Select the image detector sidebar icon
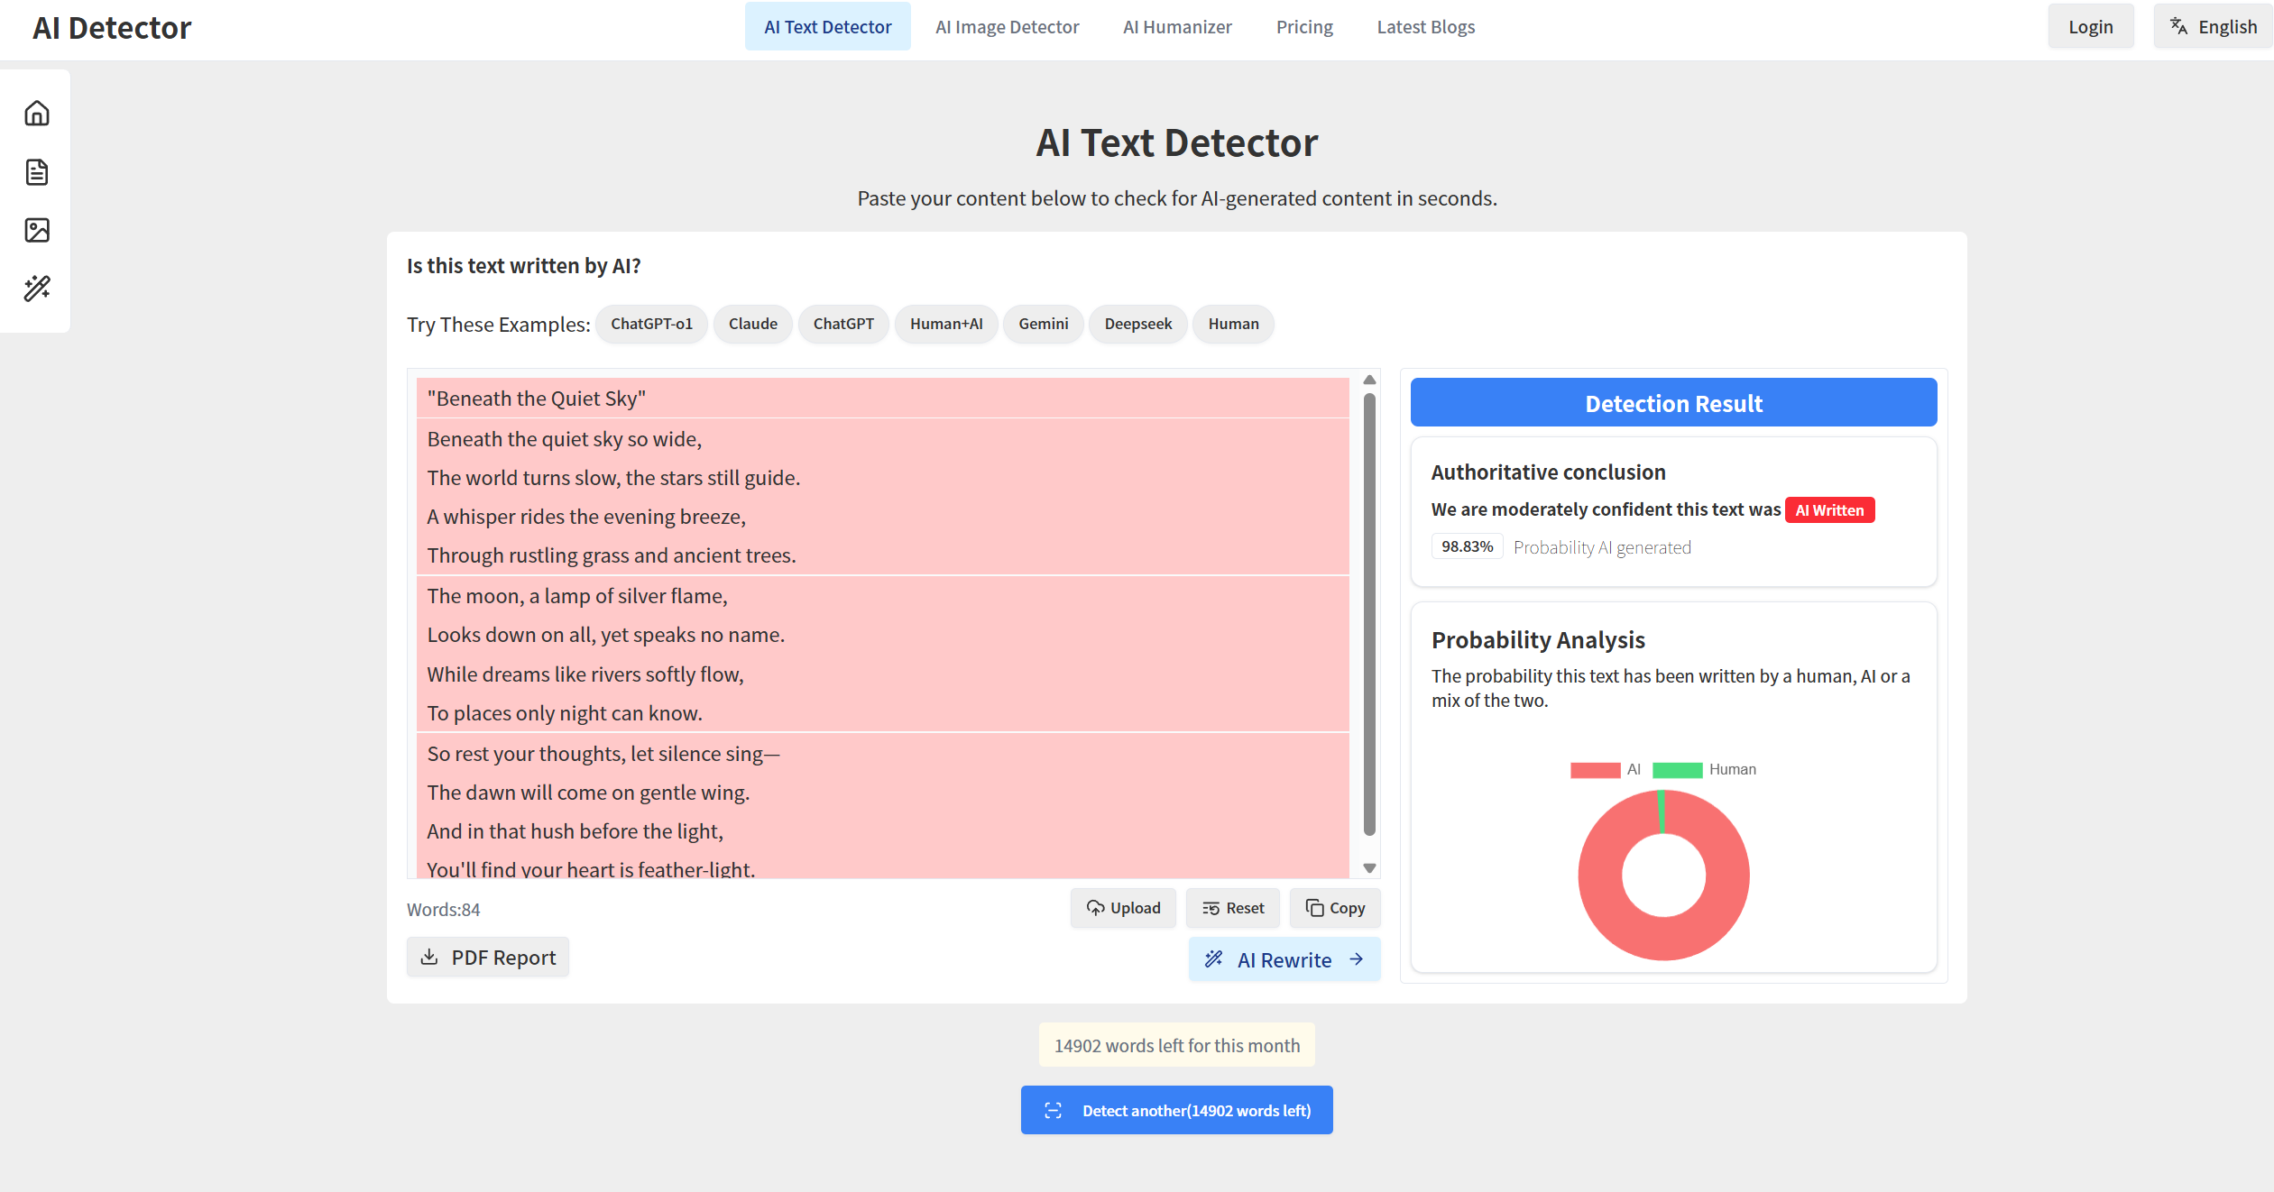 [37, 231]
